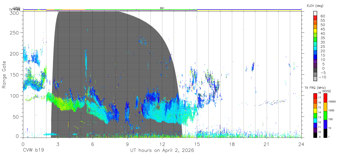Screen dimensions: 339x156
Task: Click the 'ELEV (deg)' legend title
Action: coord(315,6)
